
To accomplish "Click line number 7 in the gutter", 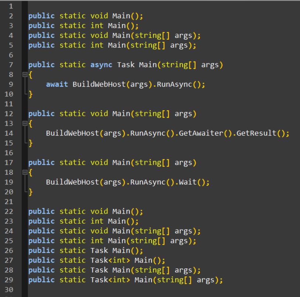I will pyautogui.click(x=11, y=64).
